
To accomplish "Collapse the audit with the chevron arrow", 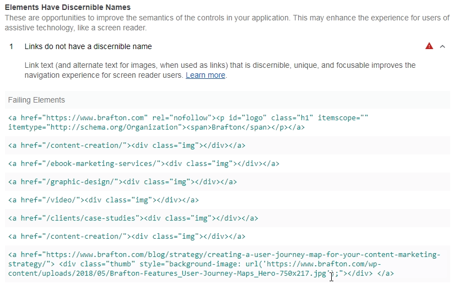I will (443, 46).
